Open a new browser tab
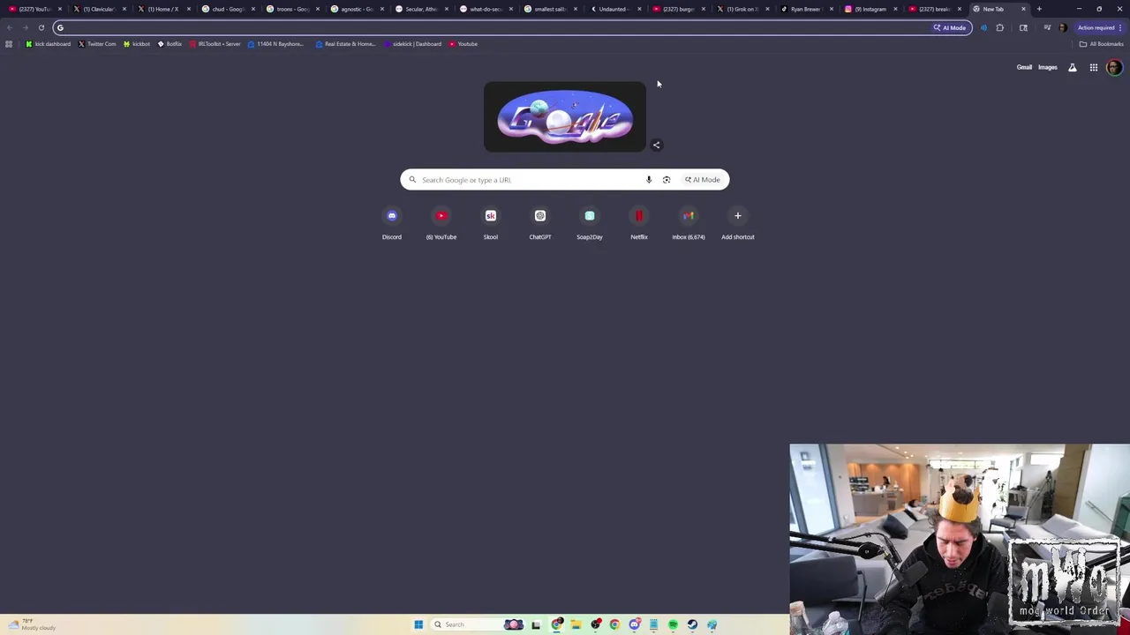Viewport: 1130px width, 635px height. pyautogui.click(x=1039, y=9)
